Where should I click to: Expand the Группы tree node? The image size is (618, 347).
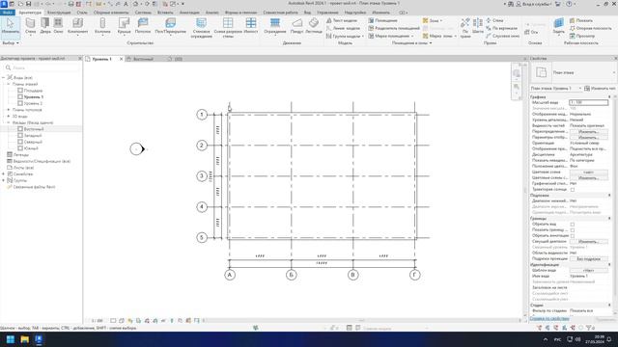4,180
